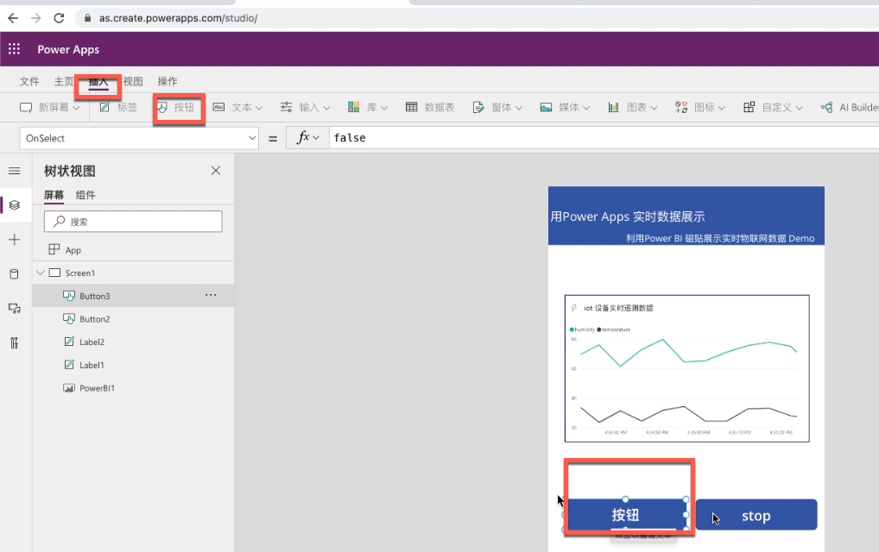Select the 组件 tab in tree view
The width and height of the screenshot is (879, 552).
click(x=85, y=195)
